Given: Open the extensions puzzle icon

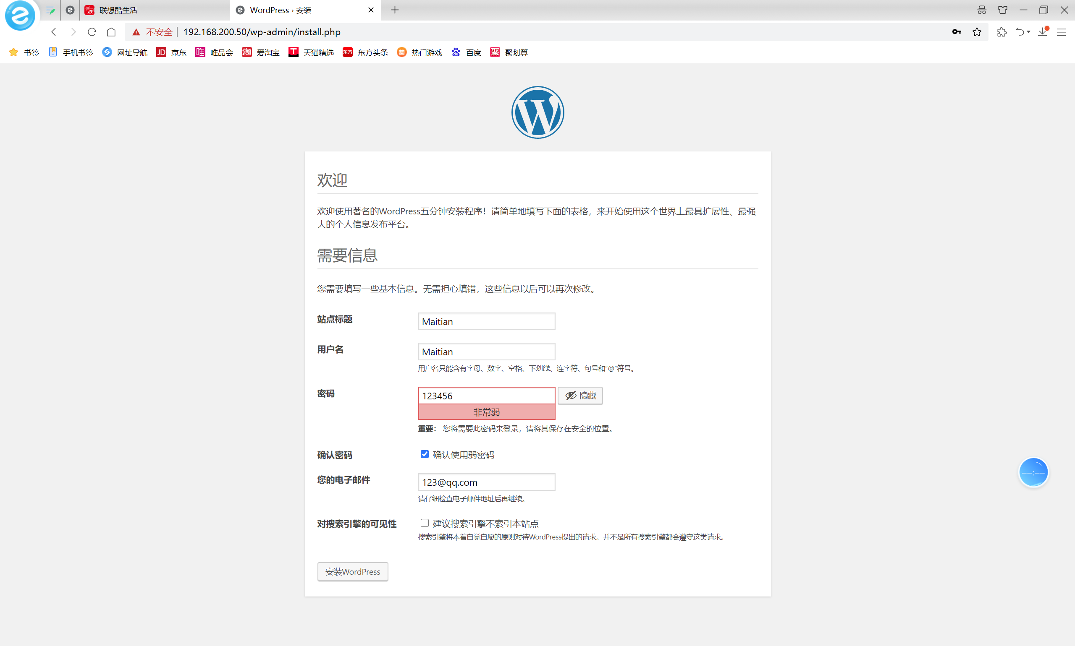Looking at the screenshot, I should click(1002, 32).
